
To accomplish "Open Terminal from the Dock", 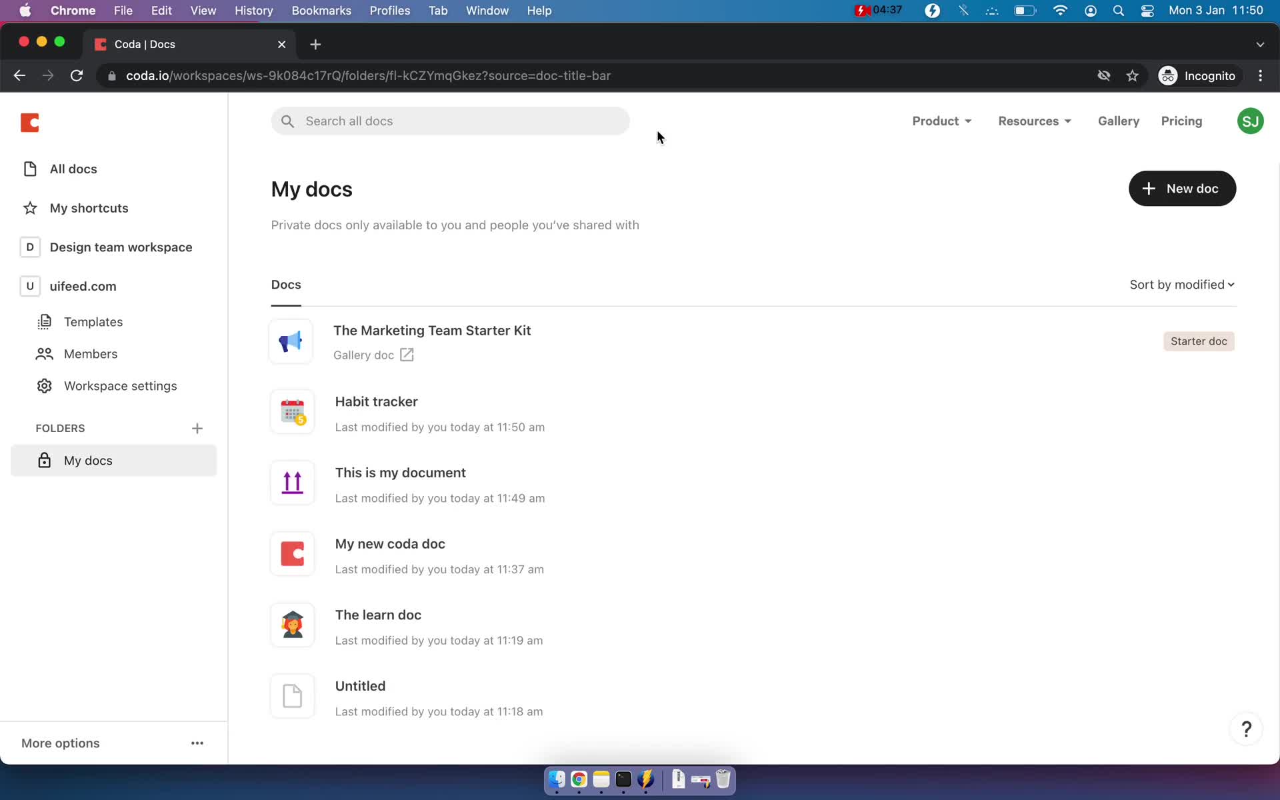I will tap(623, 779).
